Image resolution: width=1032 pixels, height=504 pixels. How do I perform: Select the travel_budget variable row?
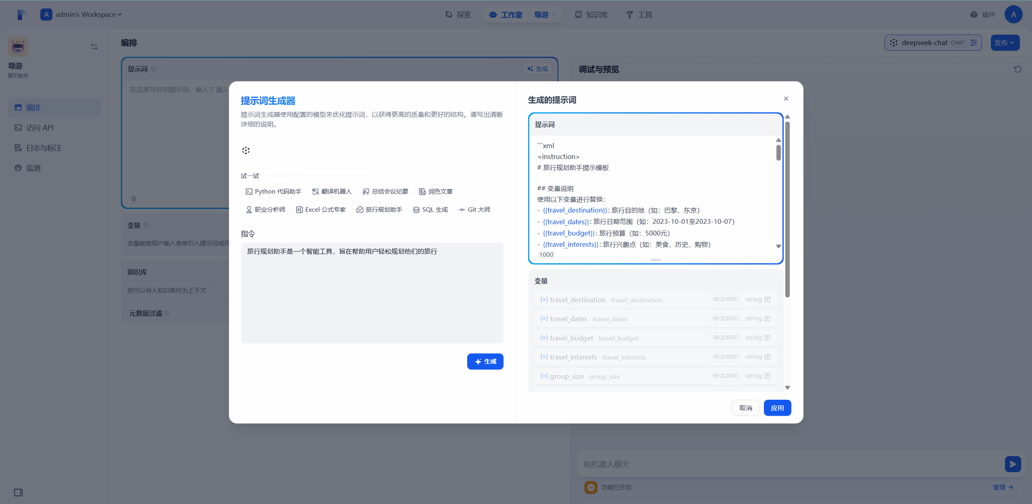point(655,338)
